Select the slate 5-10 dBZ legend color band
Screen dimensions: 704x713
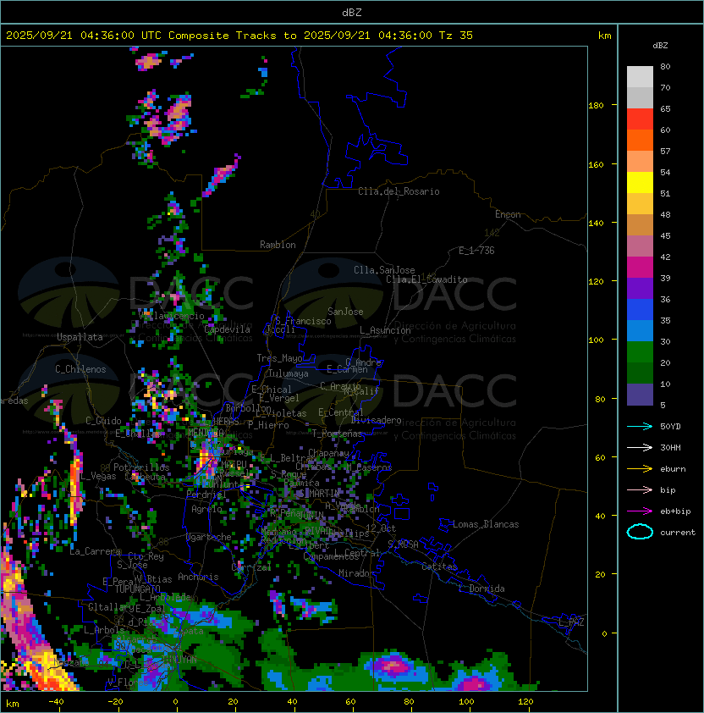pyautogui.click(x=640, y=395)
